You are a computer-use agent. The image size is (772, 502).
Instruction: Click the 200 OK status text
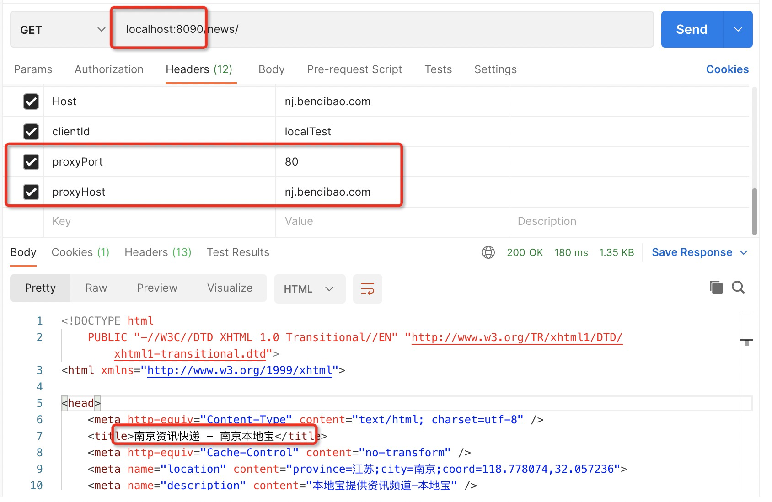click(525, 252)
